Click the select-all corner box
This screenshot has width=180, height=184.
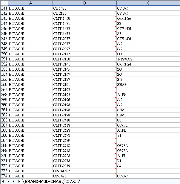[4, 3]
